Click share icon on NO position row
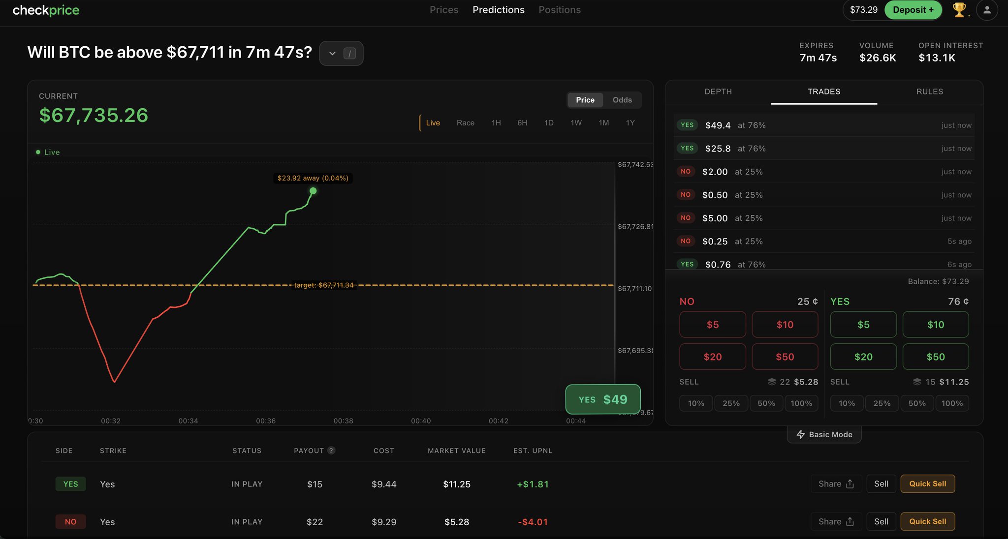Screen dimensions: 1008x539 [x=850, y=522]
